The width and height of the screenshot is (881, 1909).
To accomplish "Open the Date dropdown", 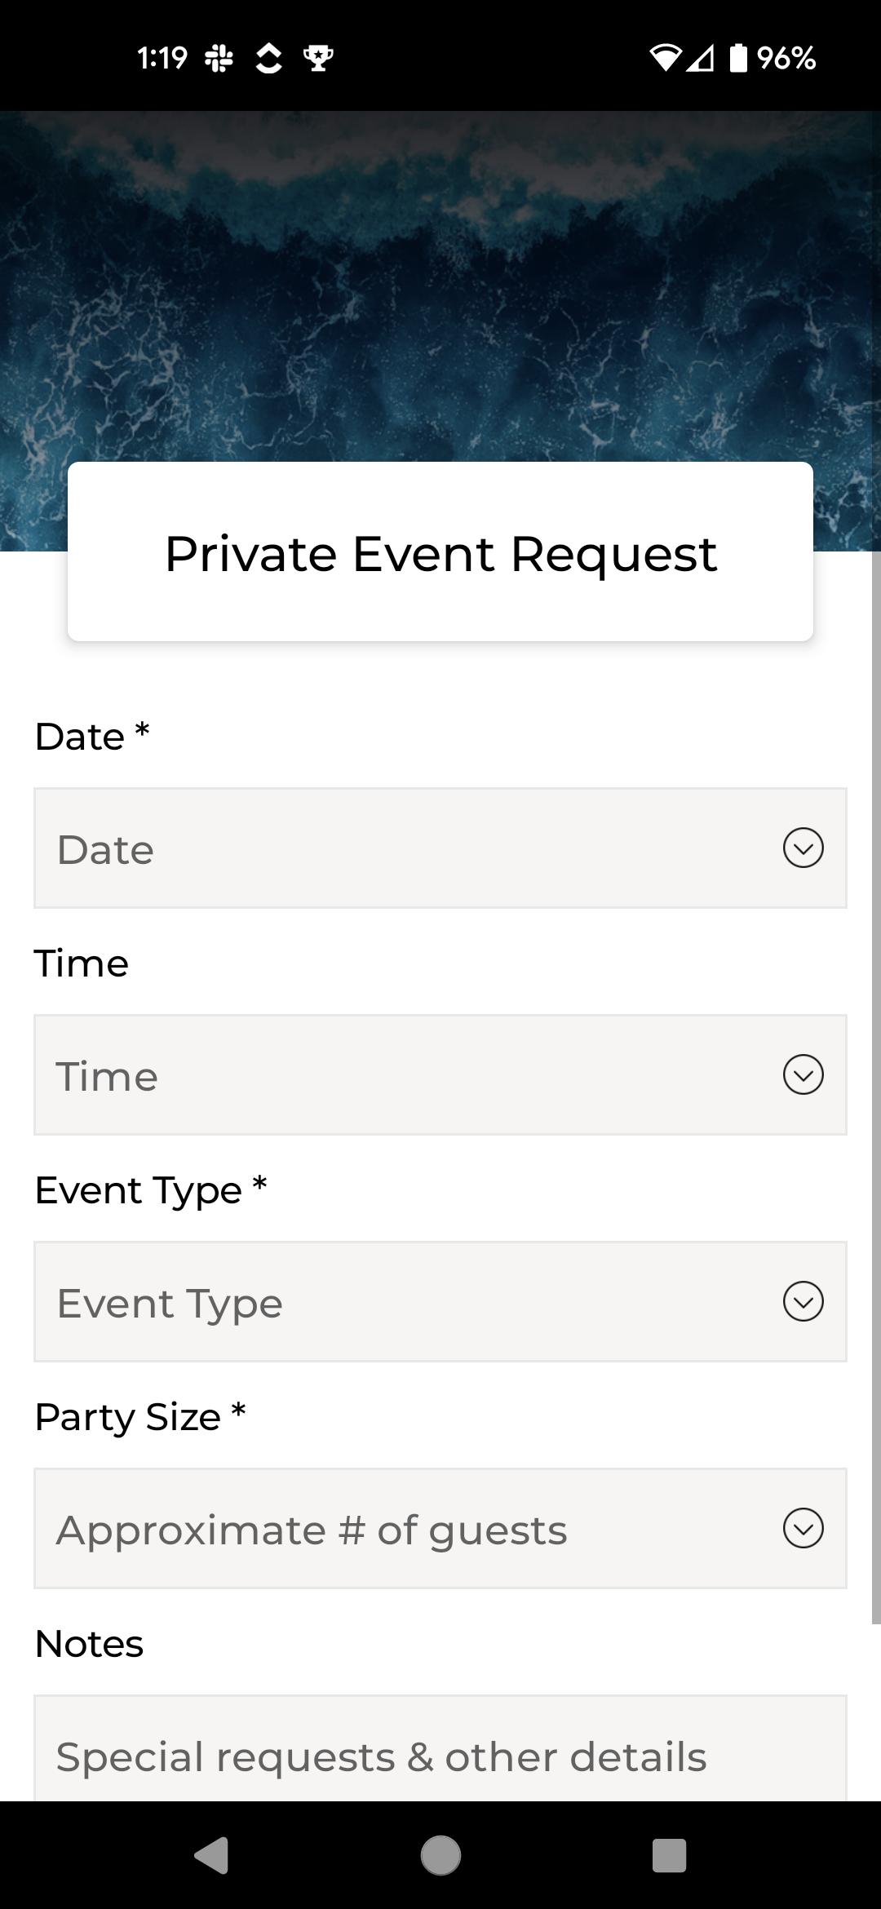I will [440, 848].
